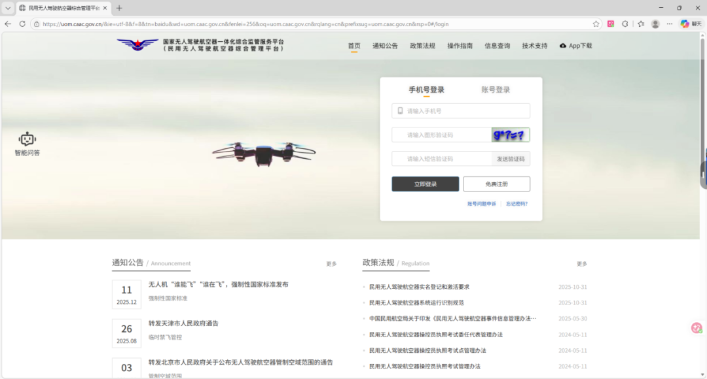The image size is (707, 379).
Task: Open the browser profile avatar
Action: click(x=655, y=24)
